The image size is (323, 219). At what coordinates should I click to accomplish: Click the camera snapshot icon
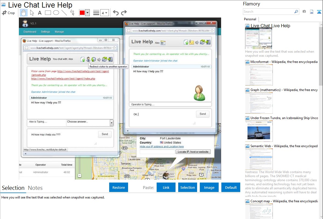pos(304,12)
